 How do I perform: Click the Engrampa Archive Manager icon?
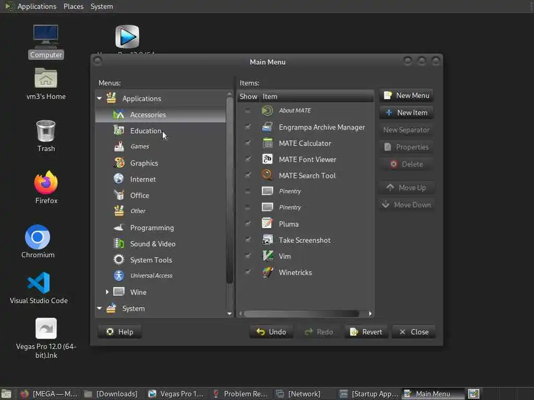point(268,127)
